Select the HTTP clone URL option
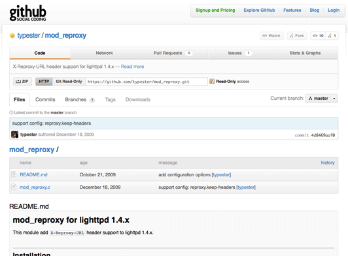Image resolution: width=348 pixels, height=256 pixels. (x=44, y=82)
